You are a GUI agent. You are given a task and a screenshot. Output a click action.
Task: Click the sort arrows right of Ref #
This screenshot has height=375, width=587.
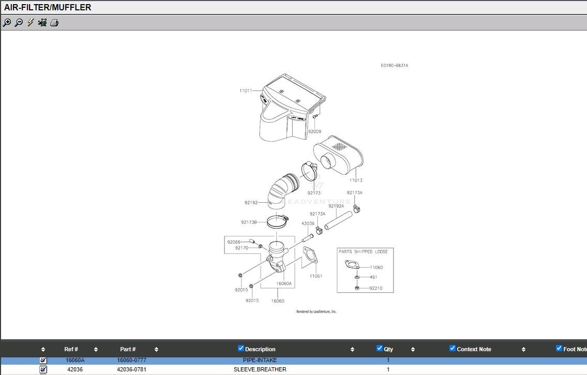point(96,350)
